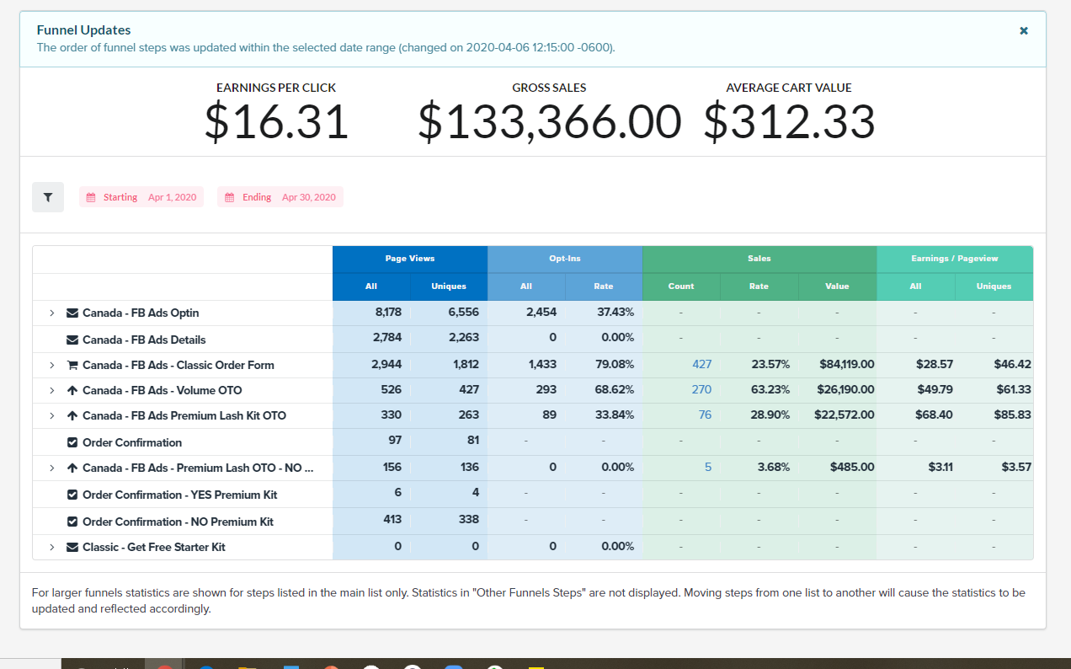The image size is (1071, 669).
Task: Close the Funnel Updates notification
Action: coord(1024,30)
